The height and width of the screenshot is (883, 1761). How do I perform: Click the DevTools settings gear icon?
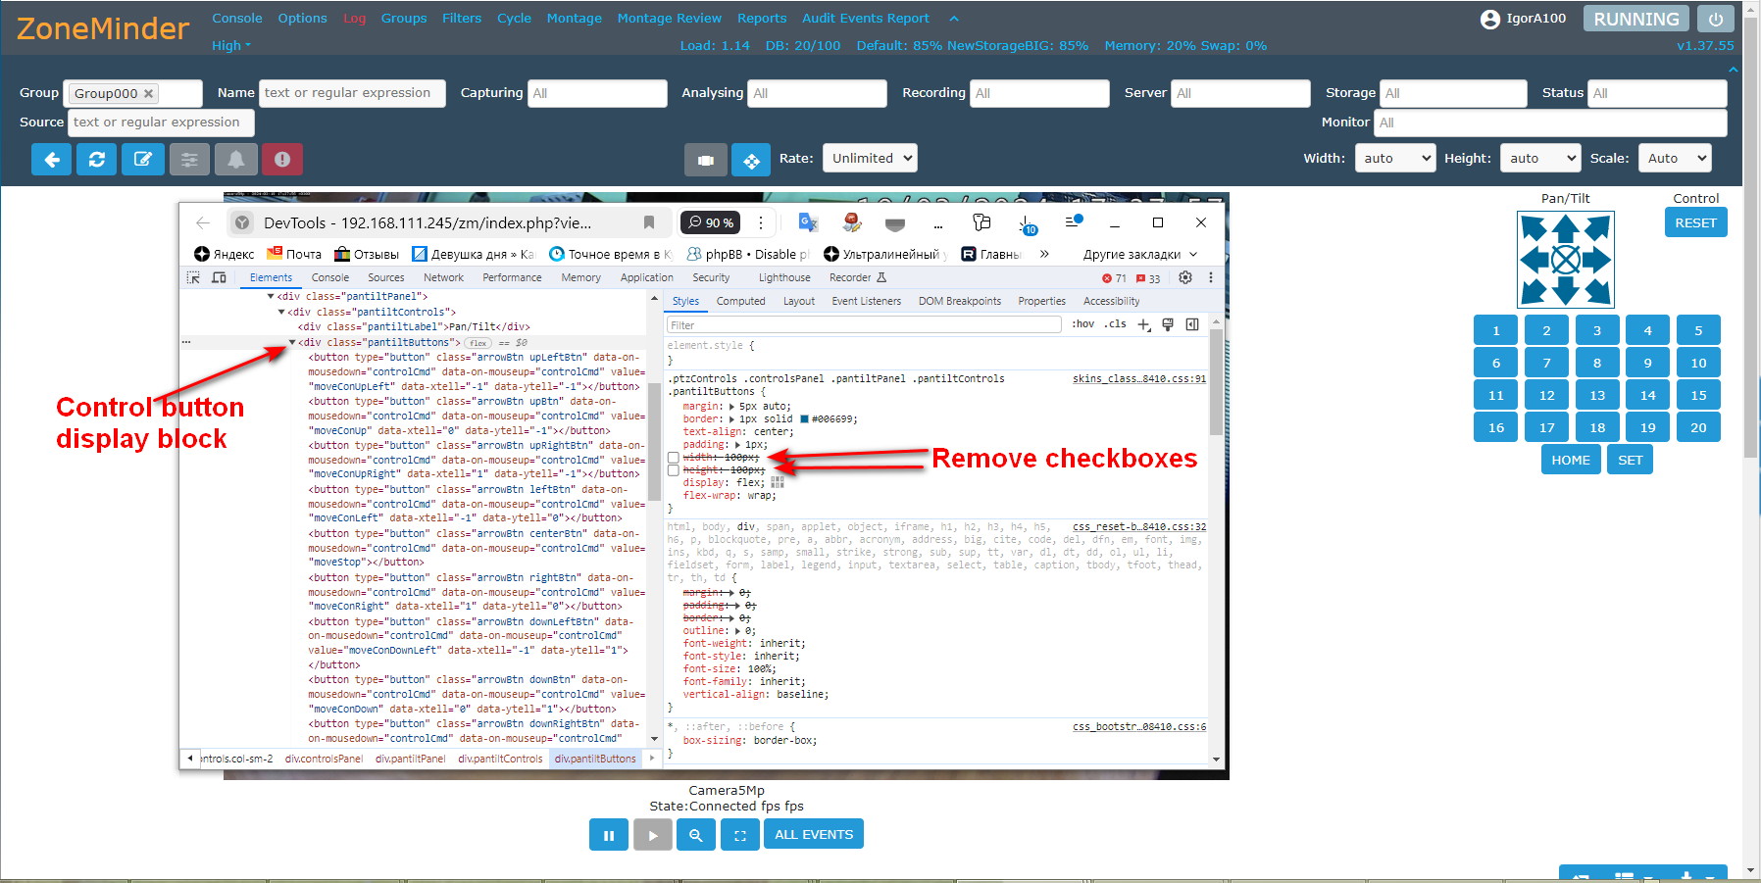1185,277
